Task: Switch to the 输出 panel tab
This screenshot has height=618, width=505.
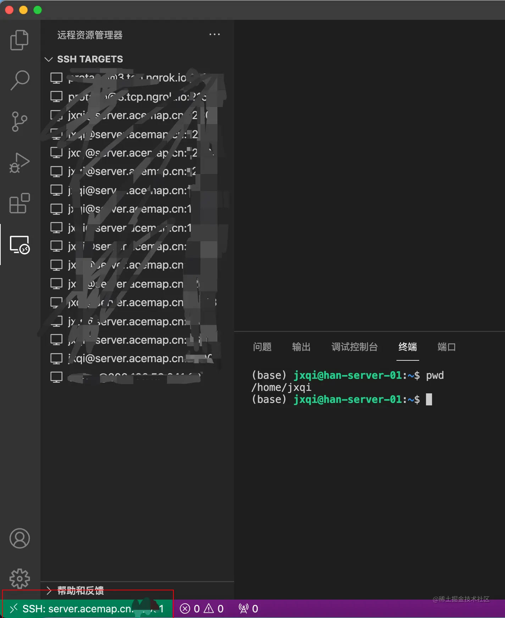Action: coord(301,347)
